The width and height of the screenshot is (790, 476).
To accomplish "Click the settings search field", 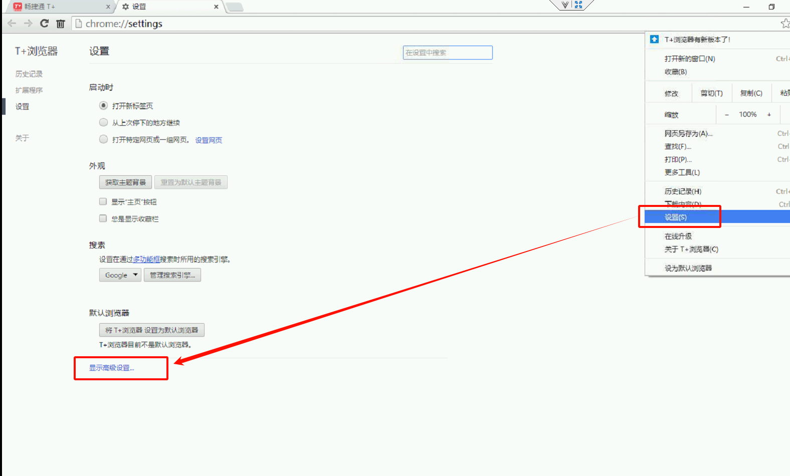I will click(x=448, y=53).
